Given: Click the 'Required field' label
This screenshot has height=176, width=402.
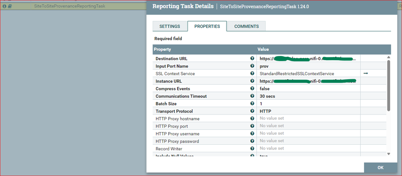Looking at the screenshot, I should pyautogui.click(x=168, y=39).
